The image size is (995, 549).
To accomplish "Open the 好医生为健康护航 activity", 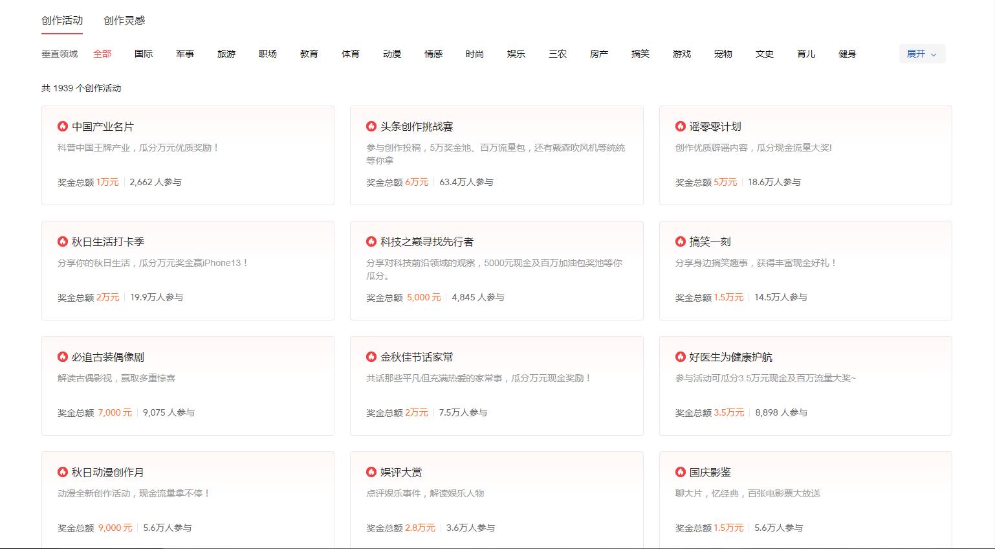I will coord(805,385).
